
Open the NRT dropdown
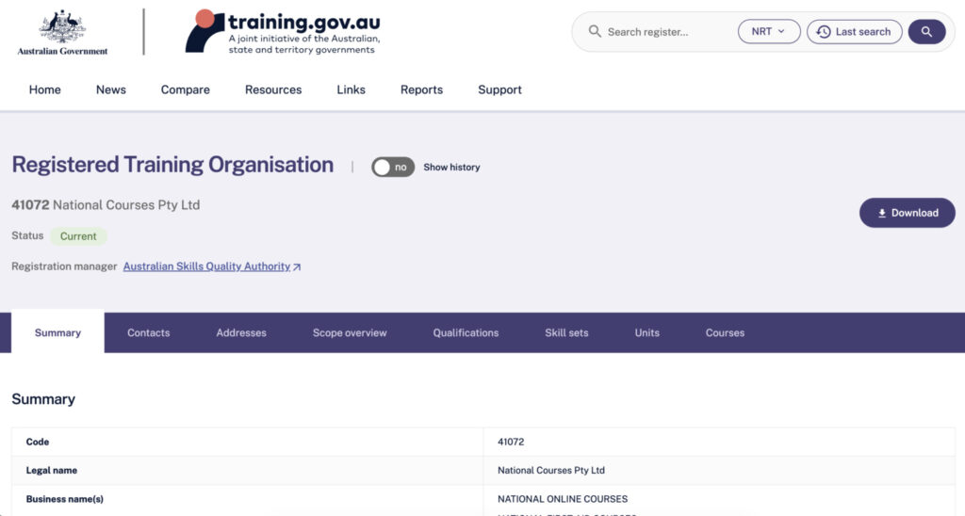[769, 31]
